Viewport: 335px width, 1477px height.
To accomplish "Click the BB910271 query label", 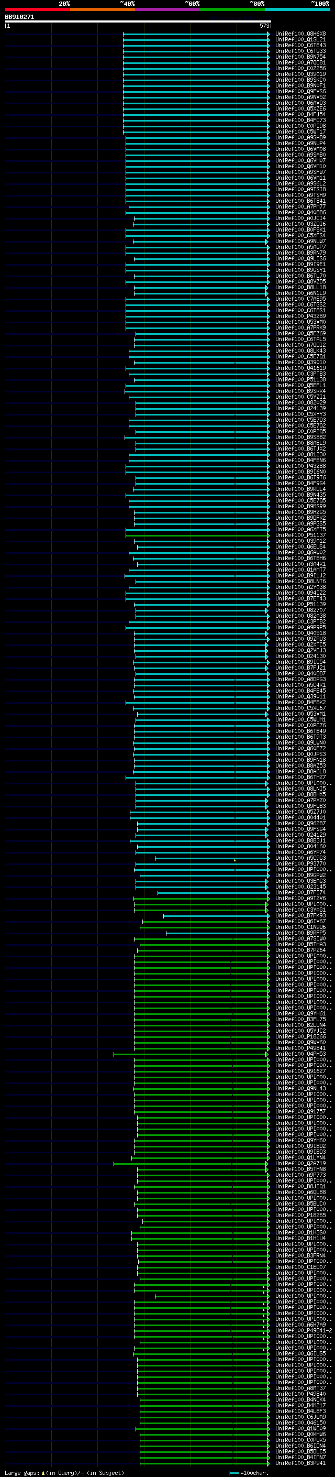I will tap(19, 17).
